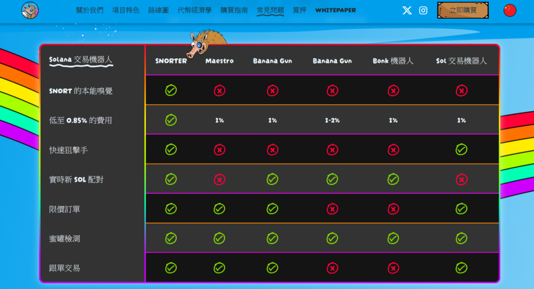
Task: Click Bonk 機器人 check in 實時新 SOL 配對 row
Action: click(x=393, y=179)
